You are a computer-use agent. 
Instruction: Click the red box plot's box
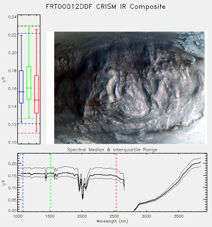tap(36, 94)
